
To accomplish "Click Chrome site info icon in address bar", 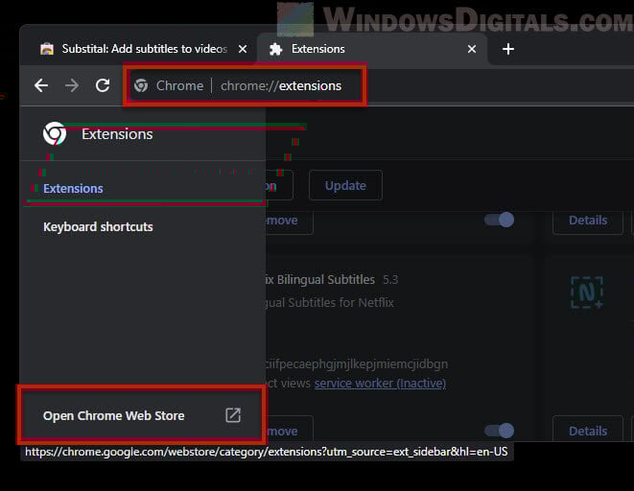I will [x=141, y=85].
